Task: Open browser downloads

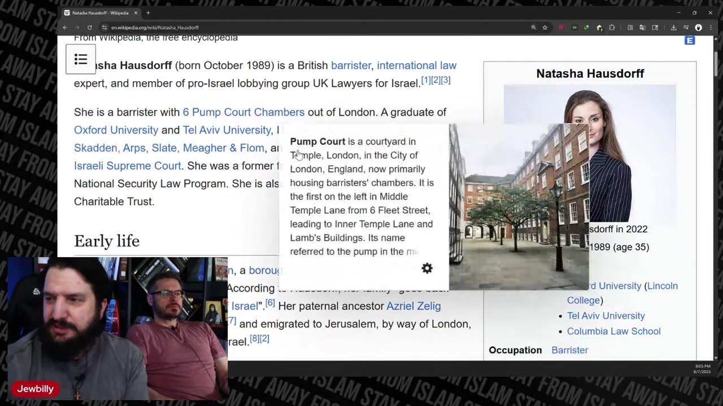Action: [x=673, y=27]
